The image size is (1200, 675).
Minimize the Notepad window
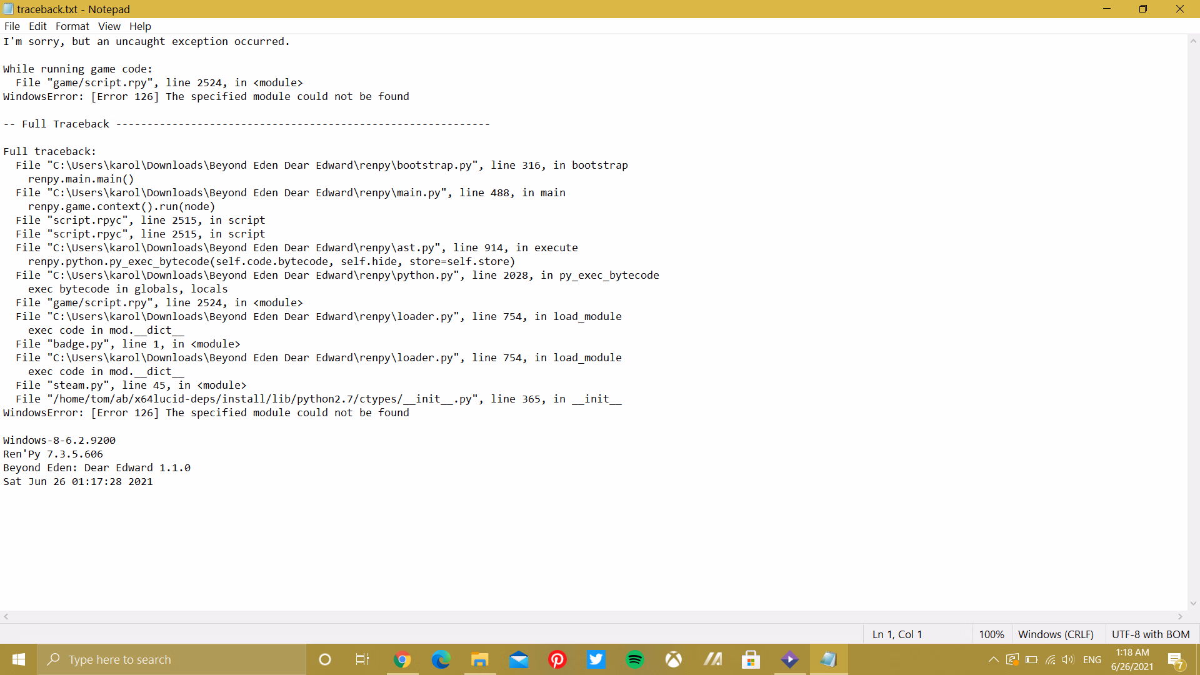click(x=1107, y=9)
